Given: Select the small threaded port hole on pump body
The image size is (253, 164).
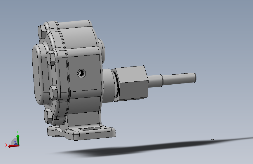Looking at the screenshot, I should coord(81,73).
